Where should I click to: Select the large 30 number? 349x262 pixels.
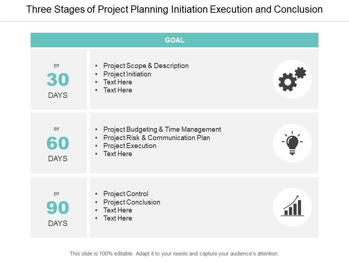point(58,80)
